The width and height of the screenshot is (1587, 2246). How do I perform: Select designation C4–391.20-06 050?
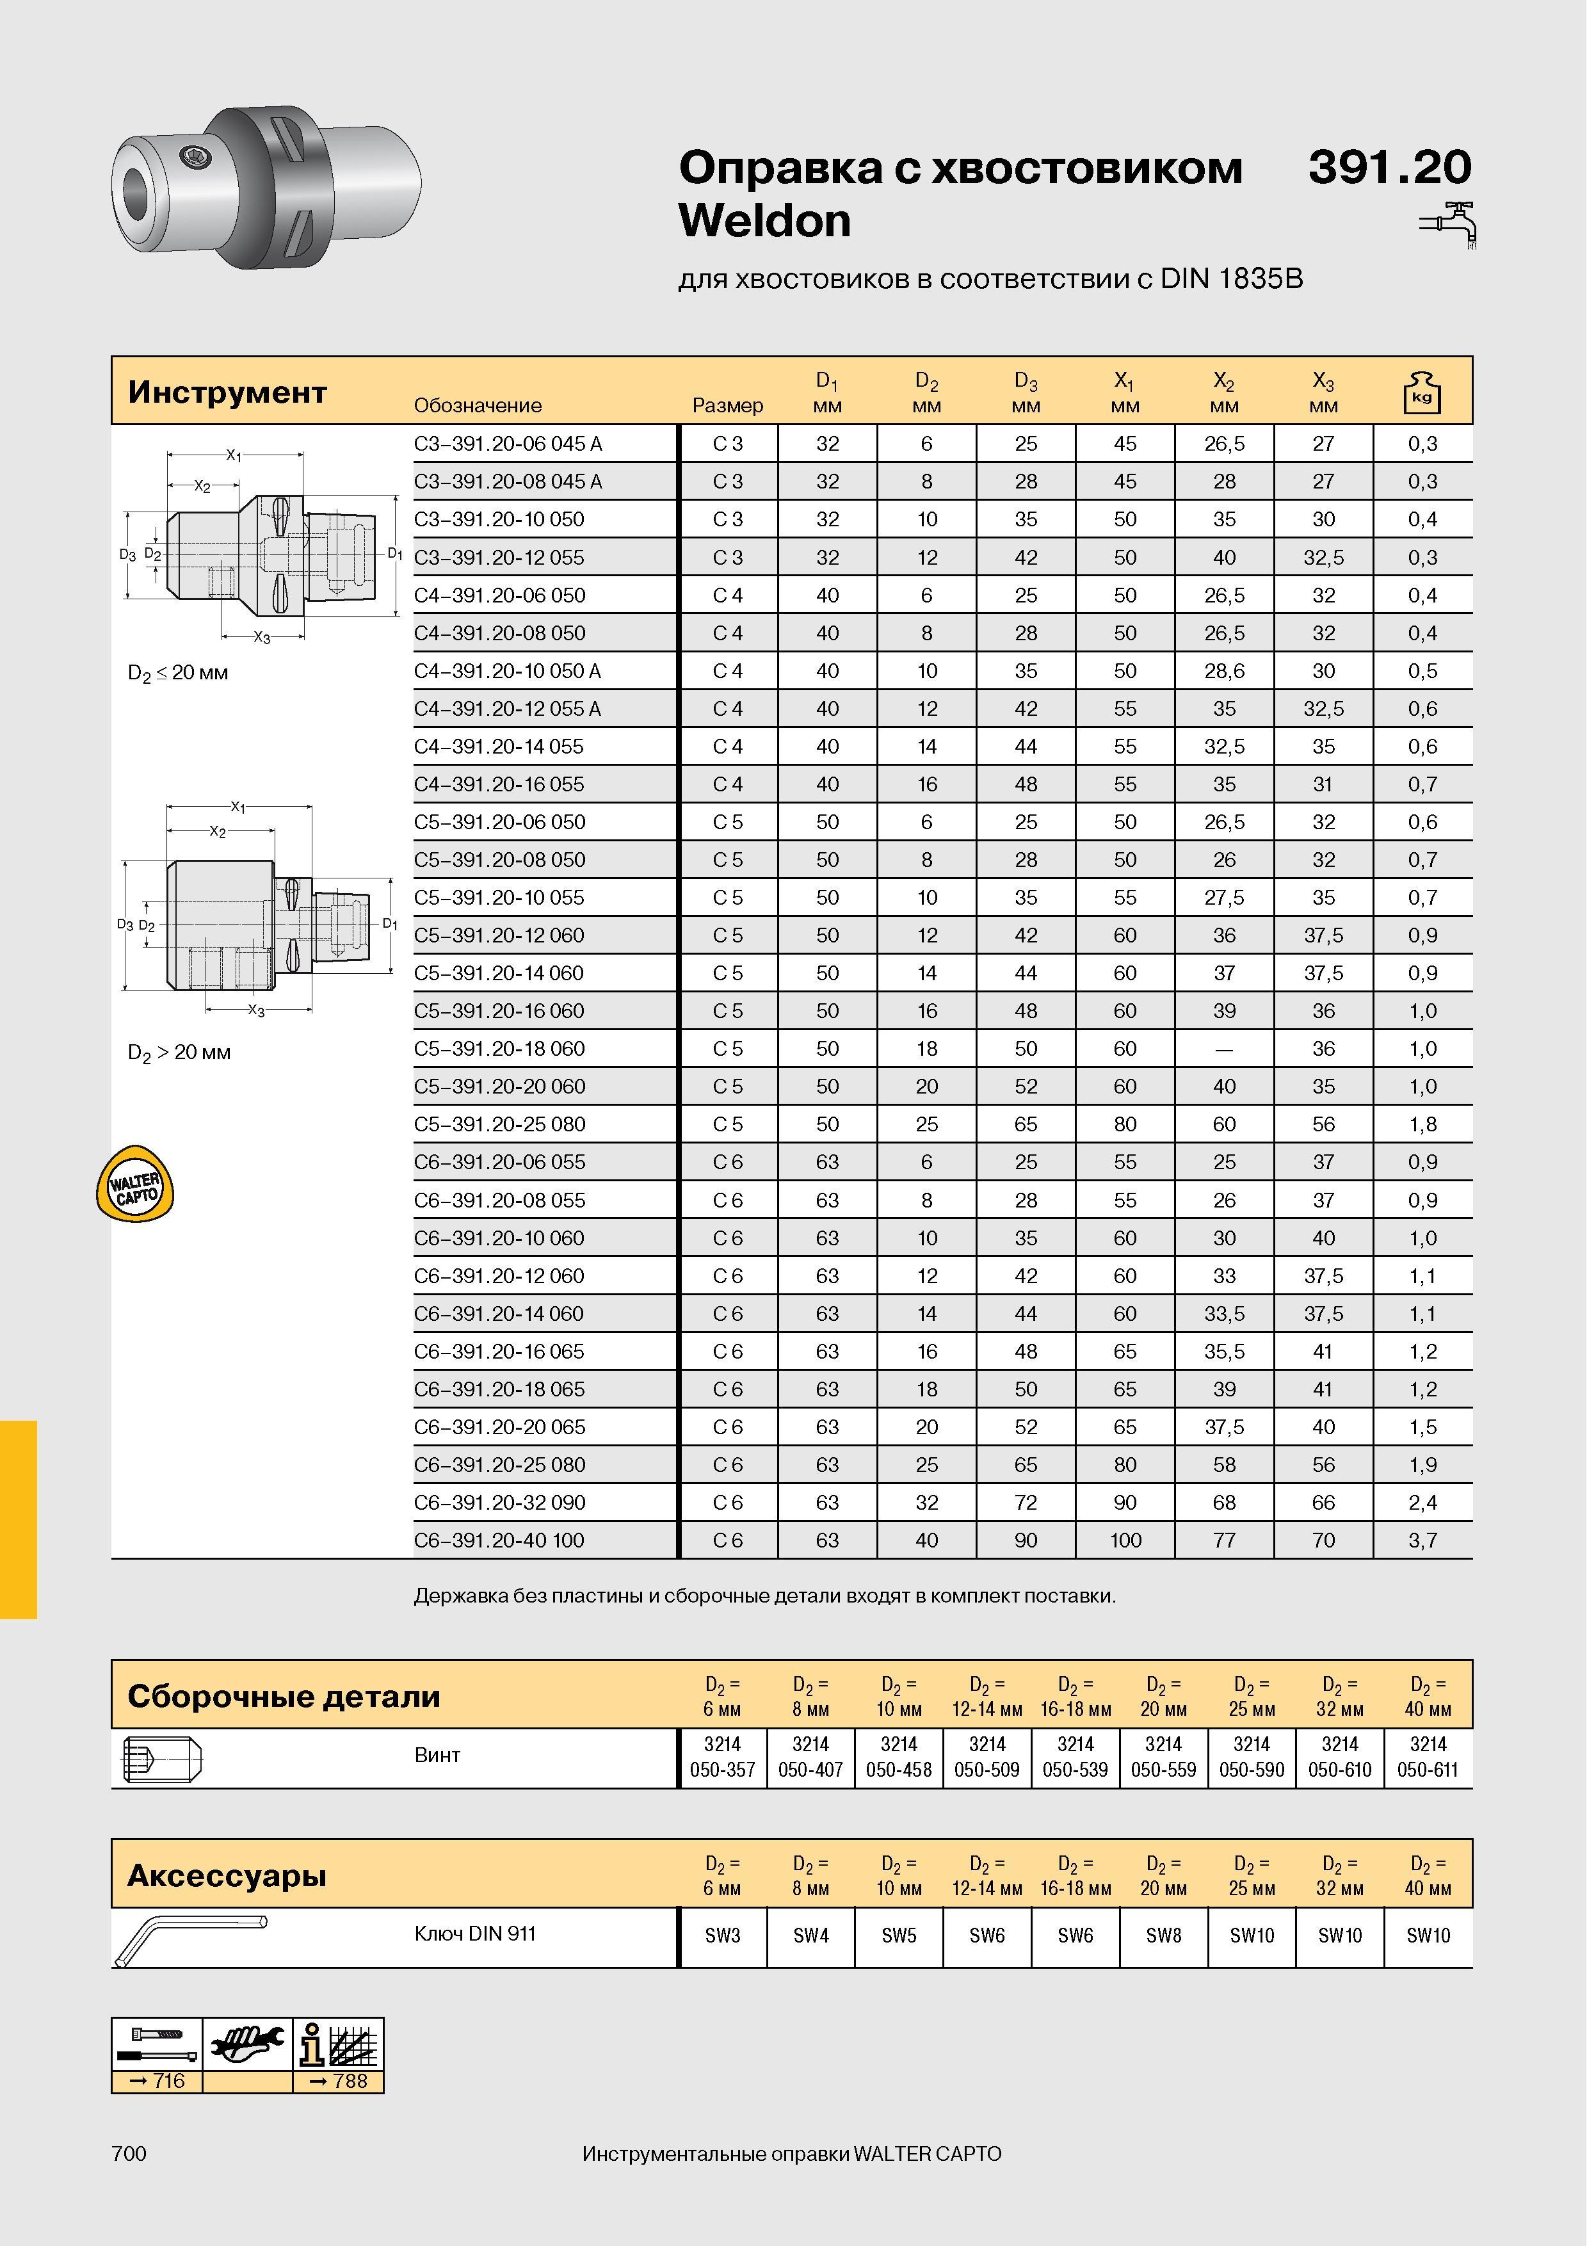(500, 595)
